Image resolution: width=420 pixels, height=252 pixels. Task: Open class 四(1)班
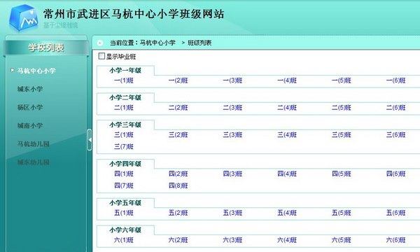coord(124,174)
